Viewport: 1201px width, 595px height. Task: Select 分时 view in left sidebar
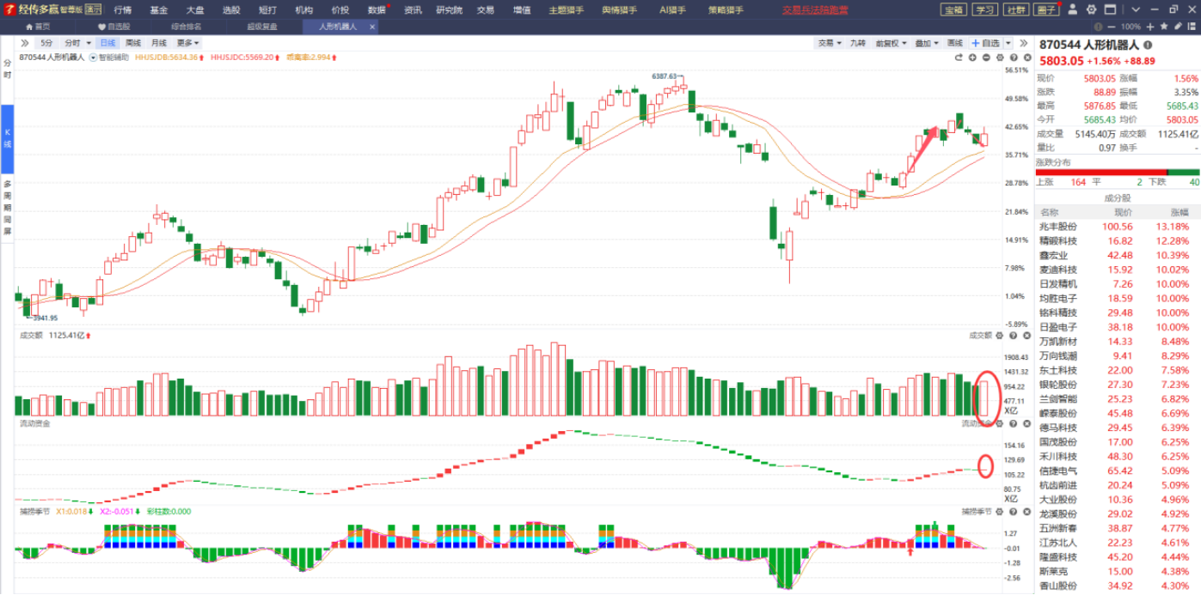coord(7,69)
